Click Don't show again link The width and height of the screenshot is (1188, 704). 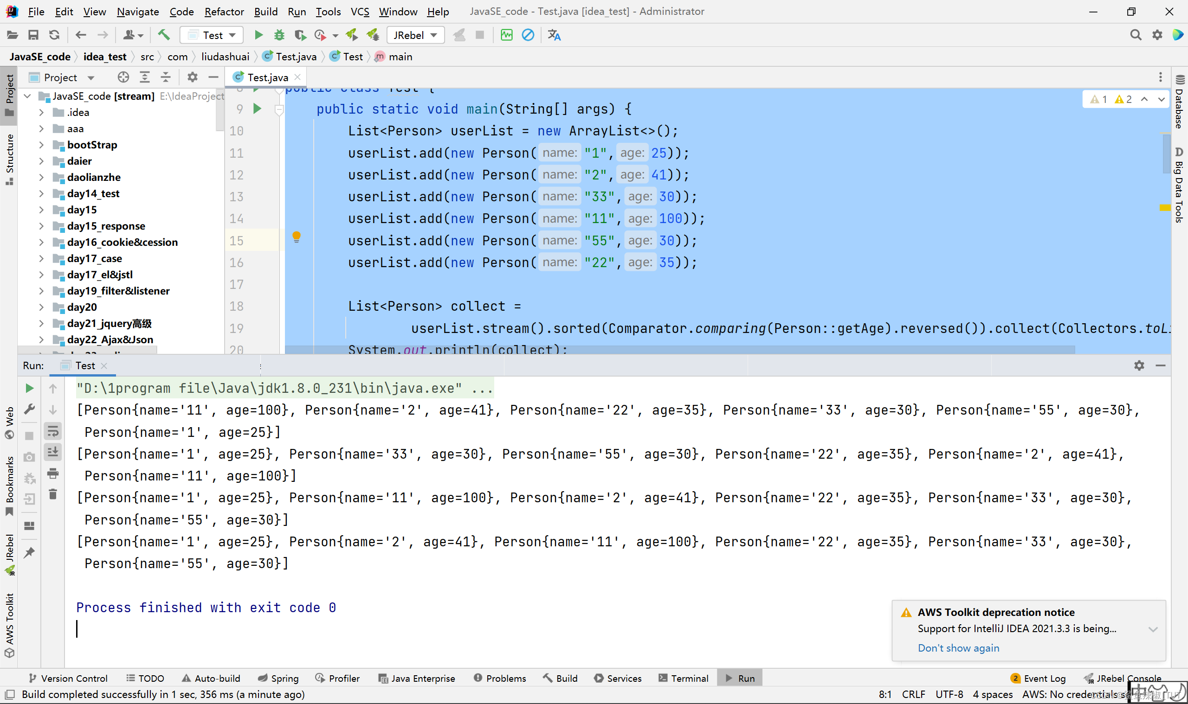pyautogui.click(x=958, y=648)
